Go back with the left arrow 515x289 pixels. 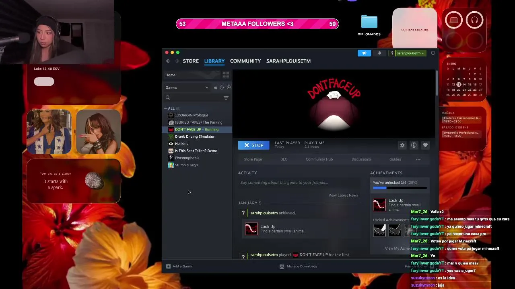168,61
